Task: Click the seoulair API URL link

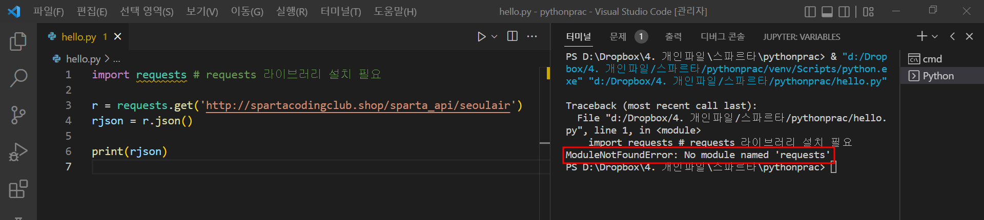Action: (358, 105)
